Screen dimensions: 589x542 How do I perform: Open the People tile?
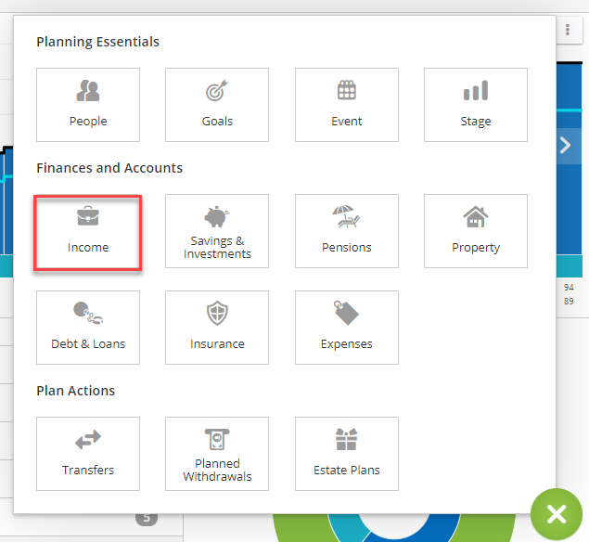click(x=88, y=105)
